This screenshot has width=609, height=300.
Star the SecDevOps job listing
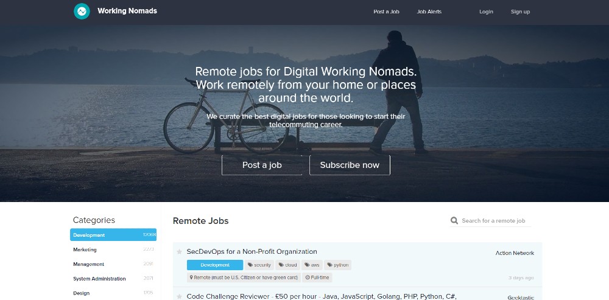[179, 252]
